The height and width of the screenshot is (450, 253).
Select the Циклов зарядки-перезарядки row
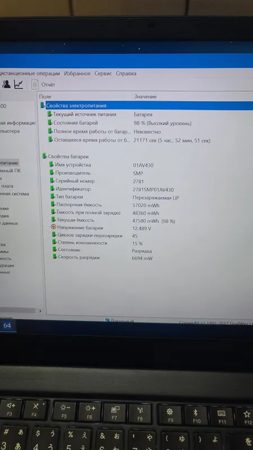point(149,236)
